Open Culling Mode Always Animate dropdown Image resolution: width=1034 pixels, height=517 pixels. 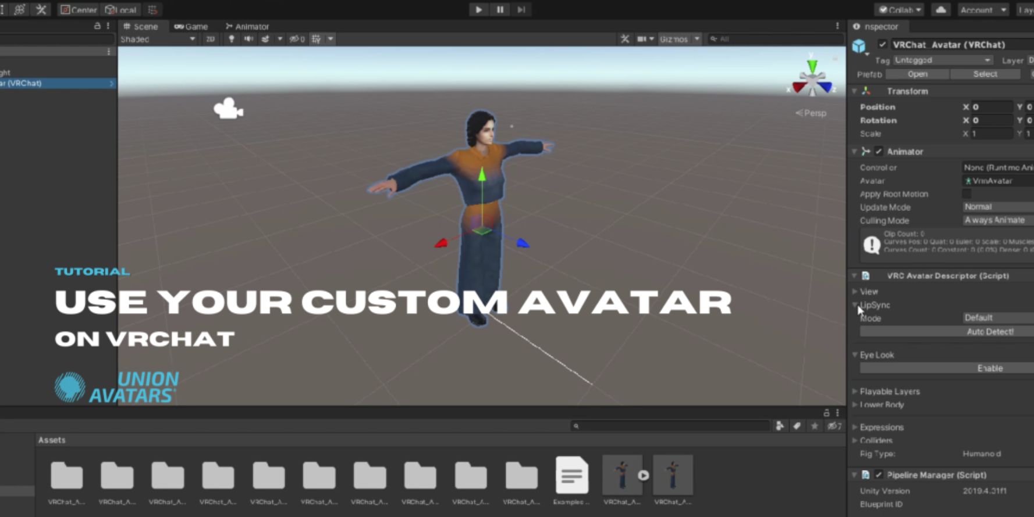pos(997,220)
